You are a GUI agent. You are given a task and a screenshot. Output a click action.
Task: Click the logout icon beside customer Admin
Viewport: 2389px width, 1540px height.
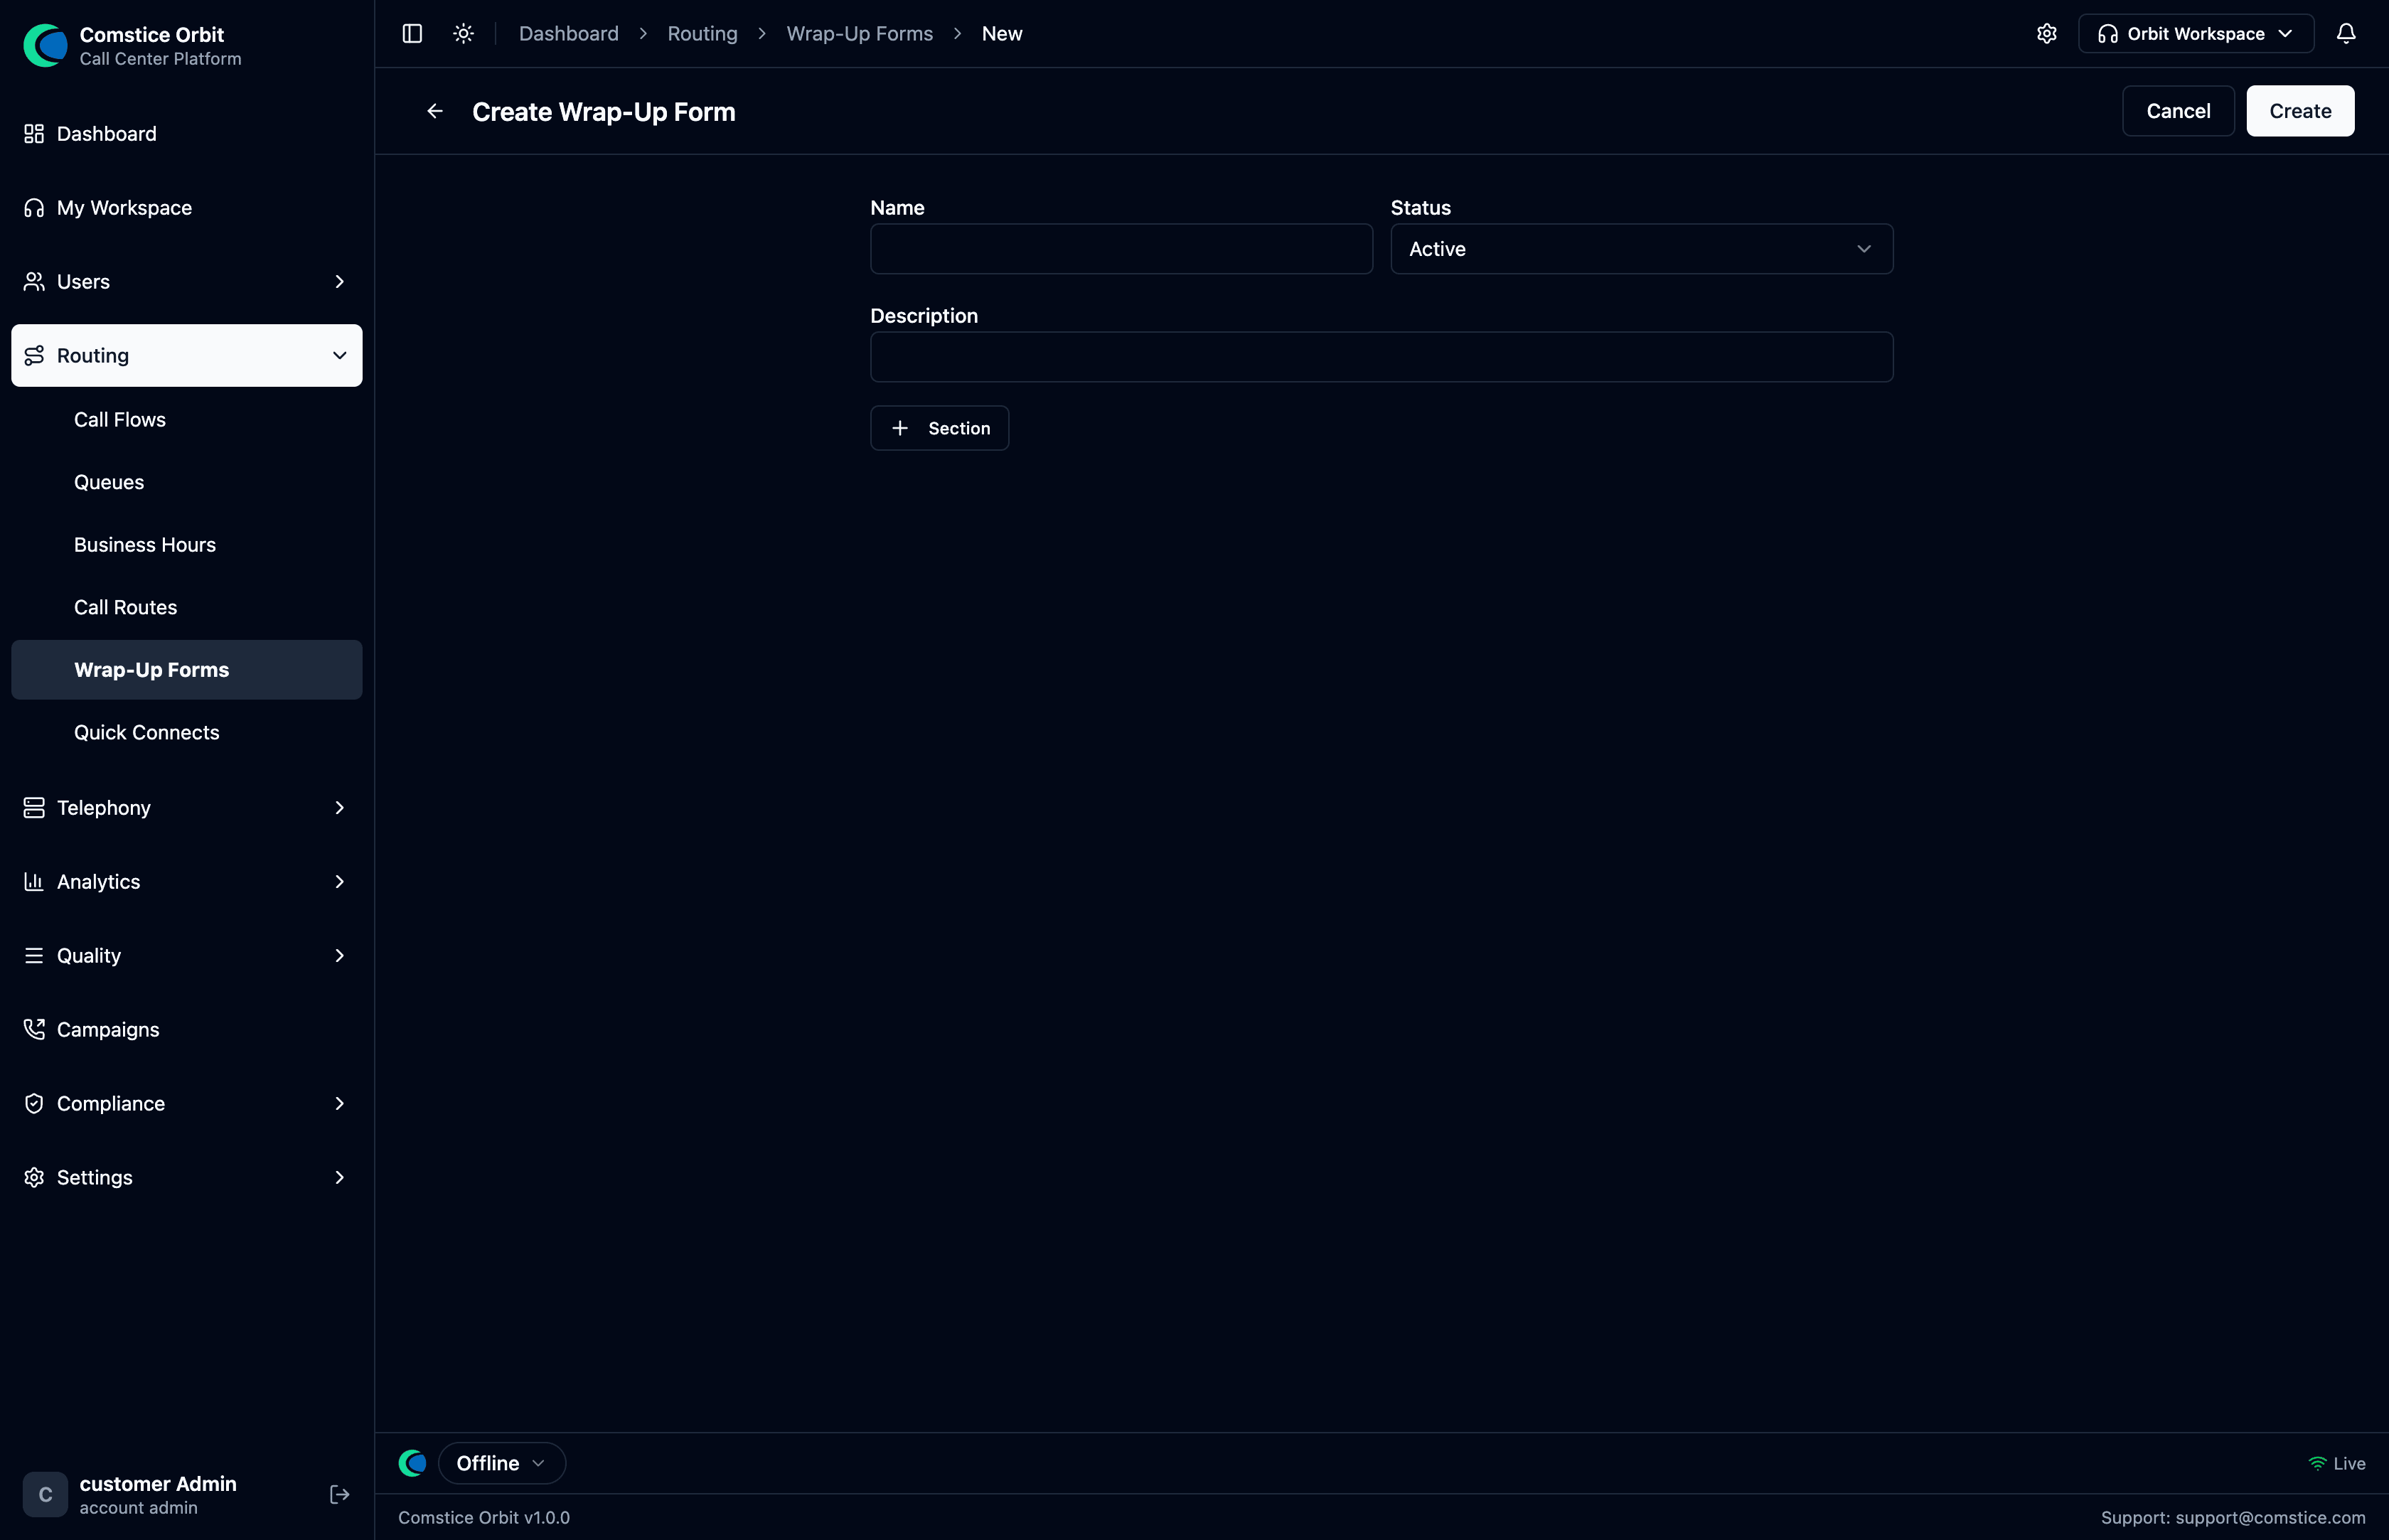click(x=339, y=1494)
